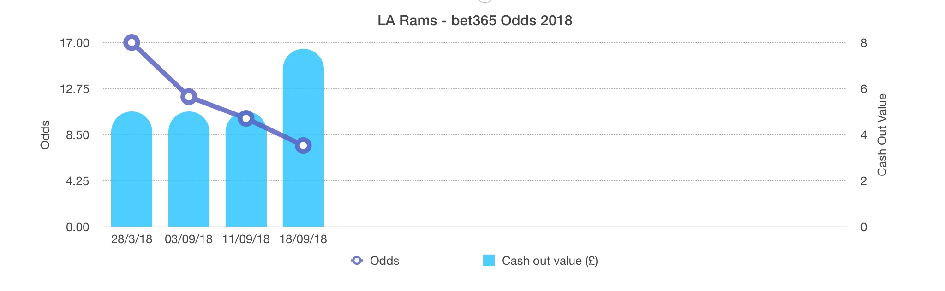Click the cash out bar for 03/09/18

coord(189,175)
